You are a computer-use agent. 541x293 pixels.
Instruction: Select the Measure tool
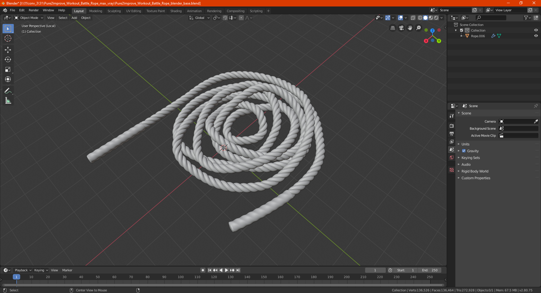click(8, 101)
